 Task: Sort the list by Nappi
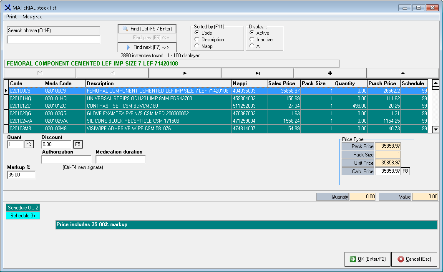coord(197,46)
